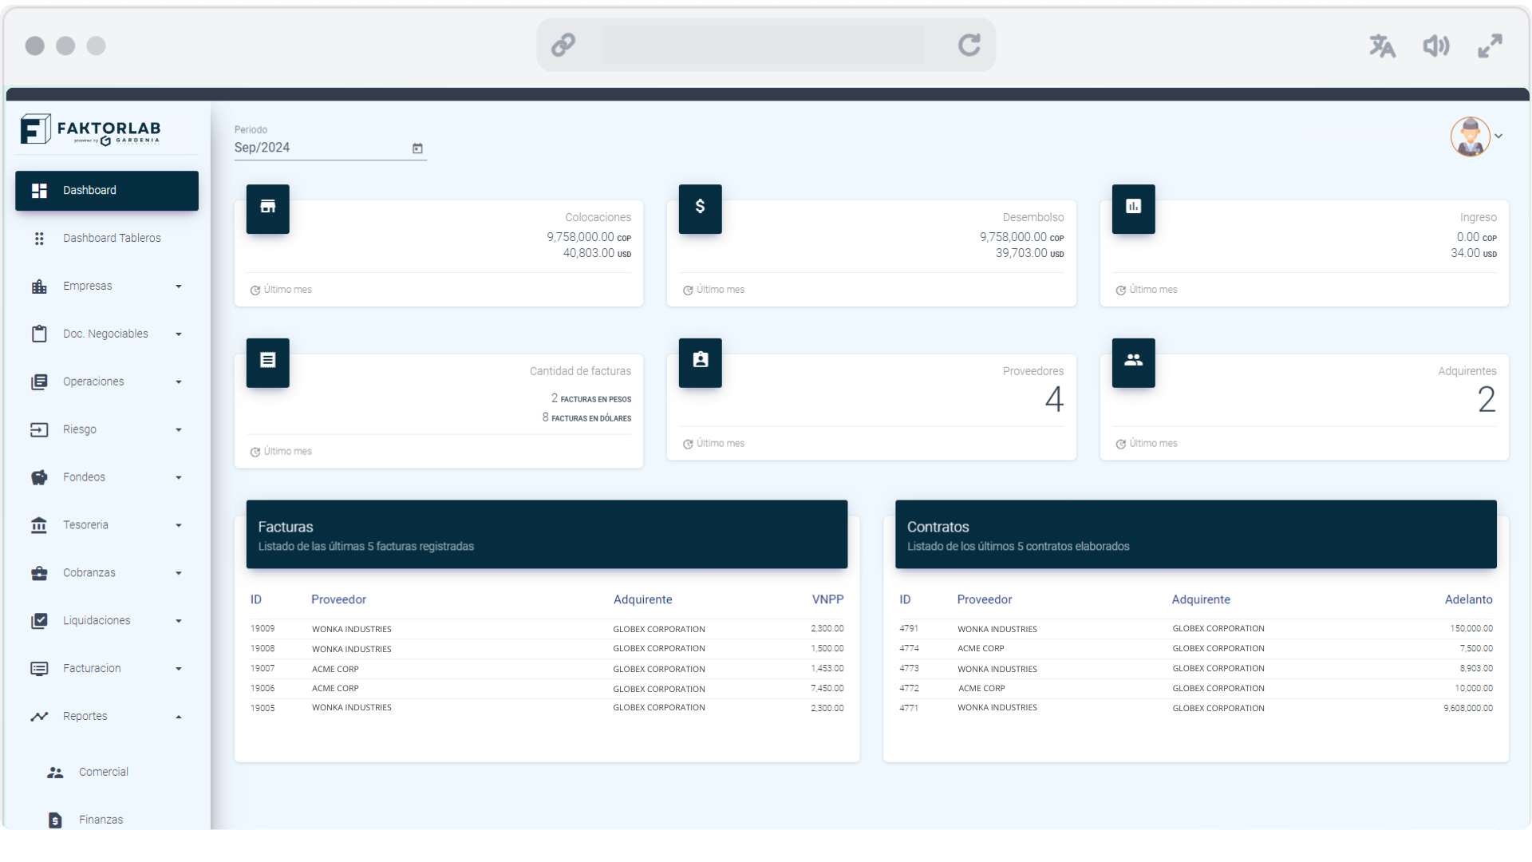
Task: Collapse the Reportes menu arrow
Action: click(x=179, y=717)
